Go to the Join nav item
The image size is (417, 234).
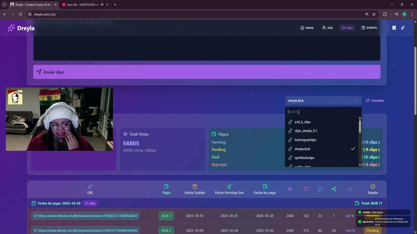point(327,28)
